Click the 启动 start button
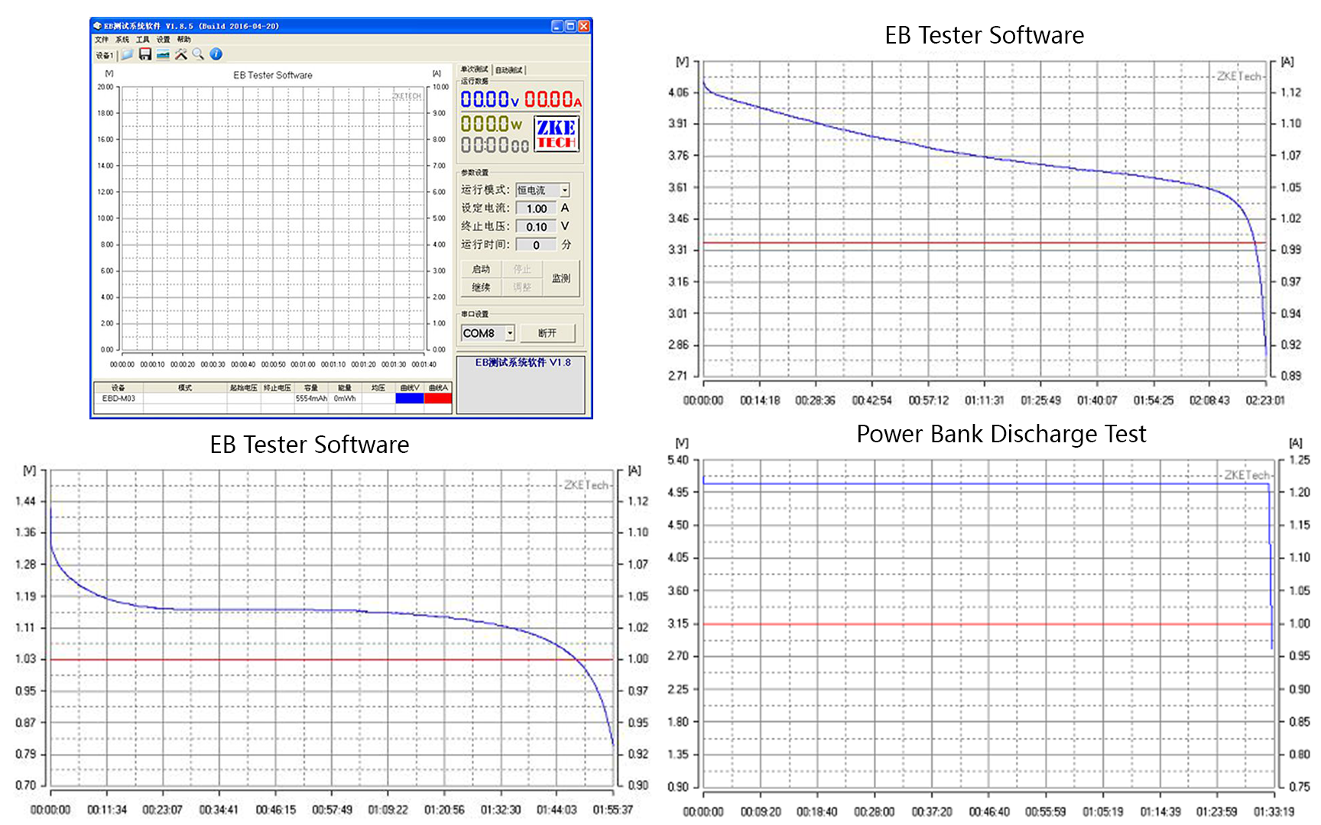 point(481,269)
